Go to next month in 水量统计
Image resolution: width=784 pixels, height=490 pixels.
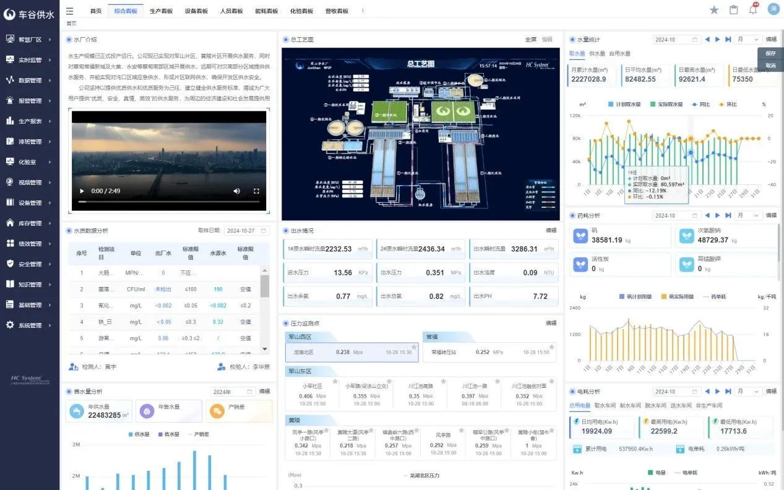[x=718, y=39]
